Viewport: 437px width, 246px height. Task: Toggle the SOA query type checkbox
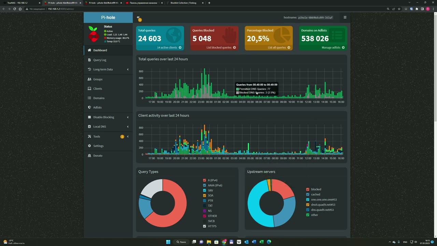pos(205,196)
